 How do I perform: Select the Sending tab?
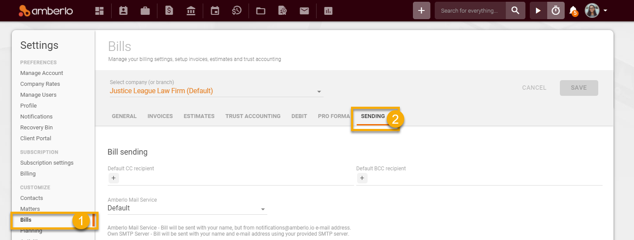(373, 116)
